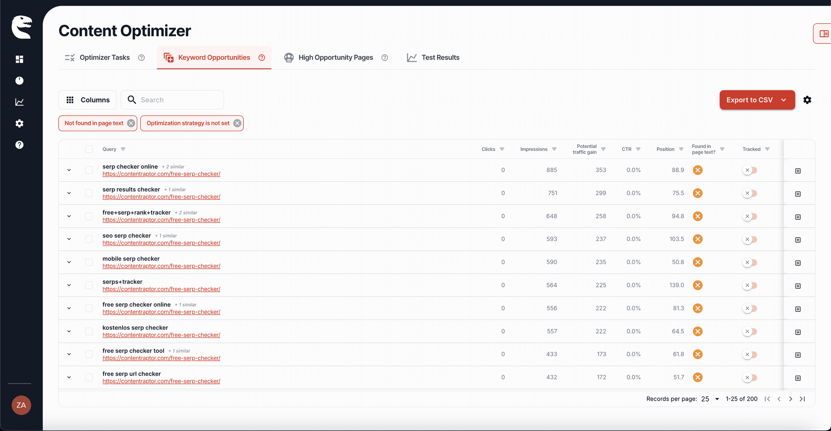Open the free-serp-checker link on first row
This screenshot has width=831, height=431.
161,174
